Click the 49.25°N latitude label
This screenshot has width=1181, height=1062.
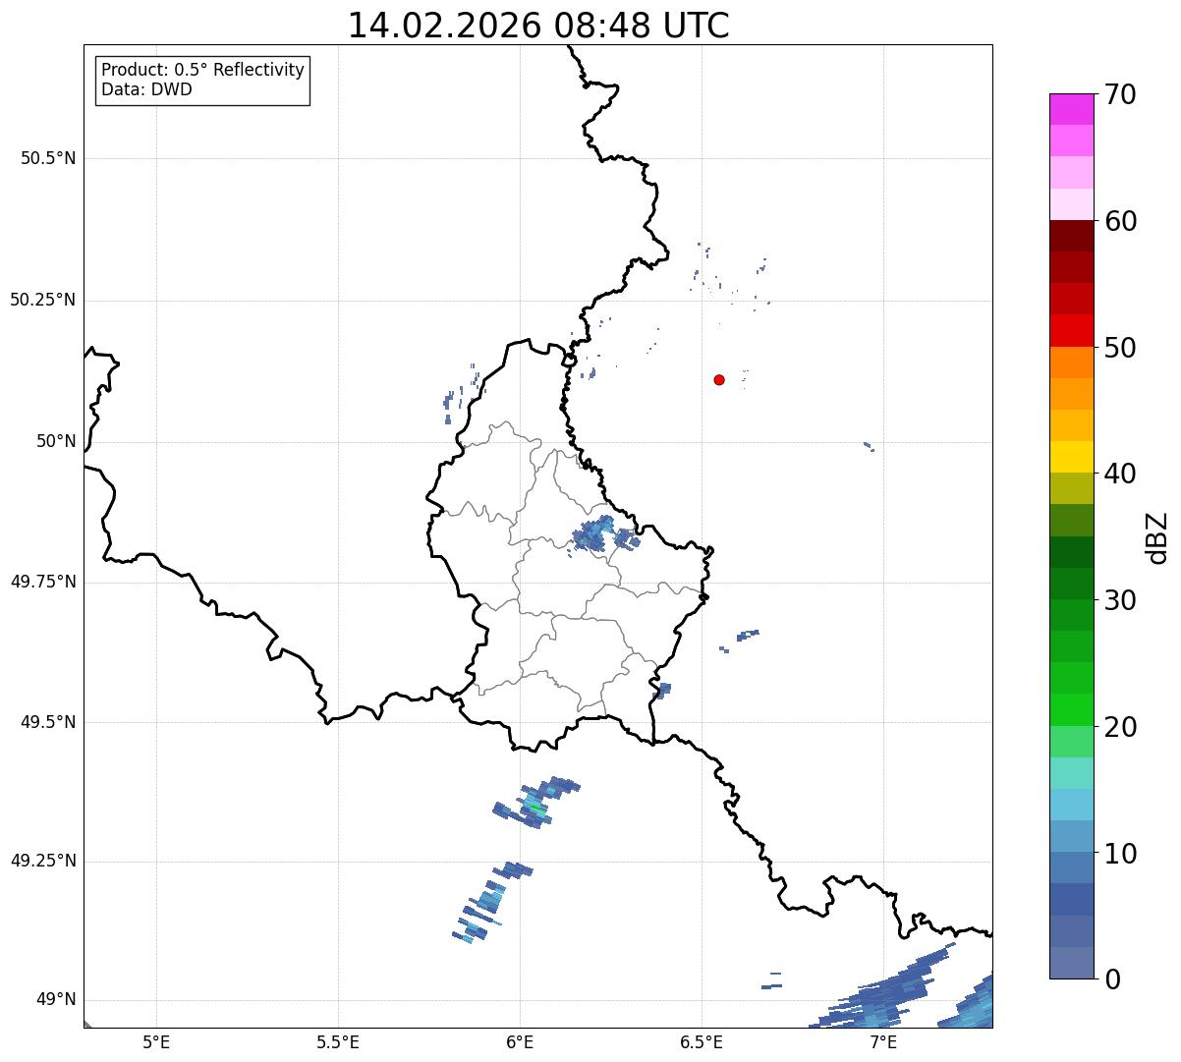42,861
